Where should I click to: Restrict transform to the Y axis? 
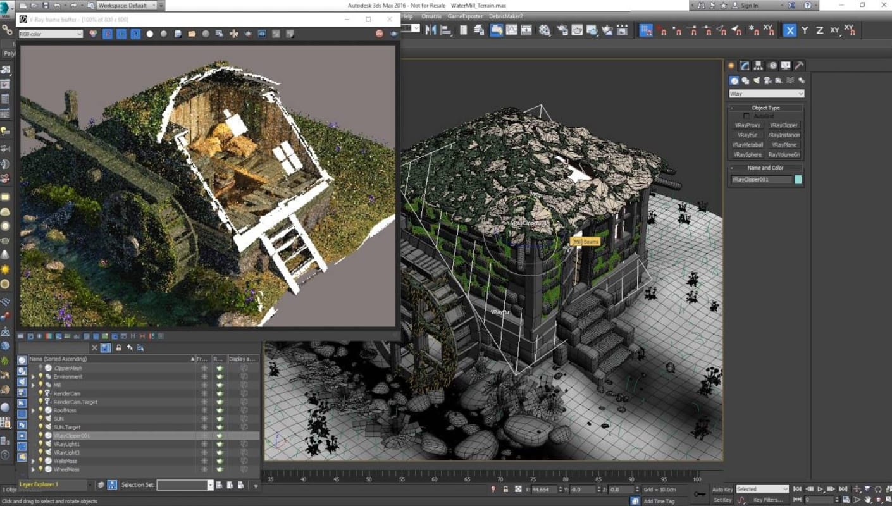pyautogui.click(x=805, y=30)
